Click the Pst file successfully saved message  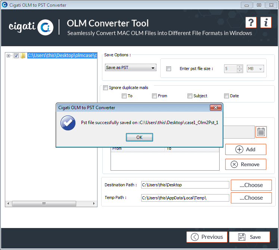click(x=150, y=123)
